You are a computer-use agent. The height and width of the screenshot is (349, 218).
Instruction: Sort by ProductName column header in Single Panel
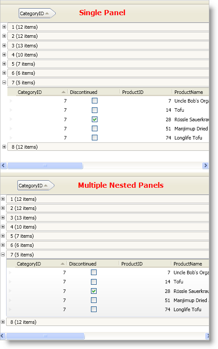(191, 92)
